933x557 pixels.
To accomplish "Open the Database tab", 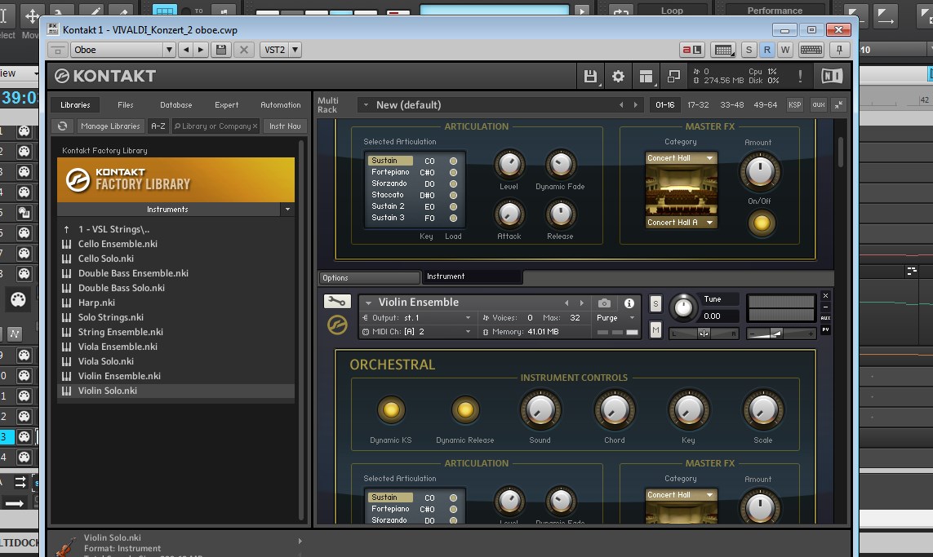I will 175,105.
